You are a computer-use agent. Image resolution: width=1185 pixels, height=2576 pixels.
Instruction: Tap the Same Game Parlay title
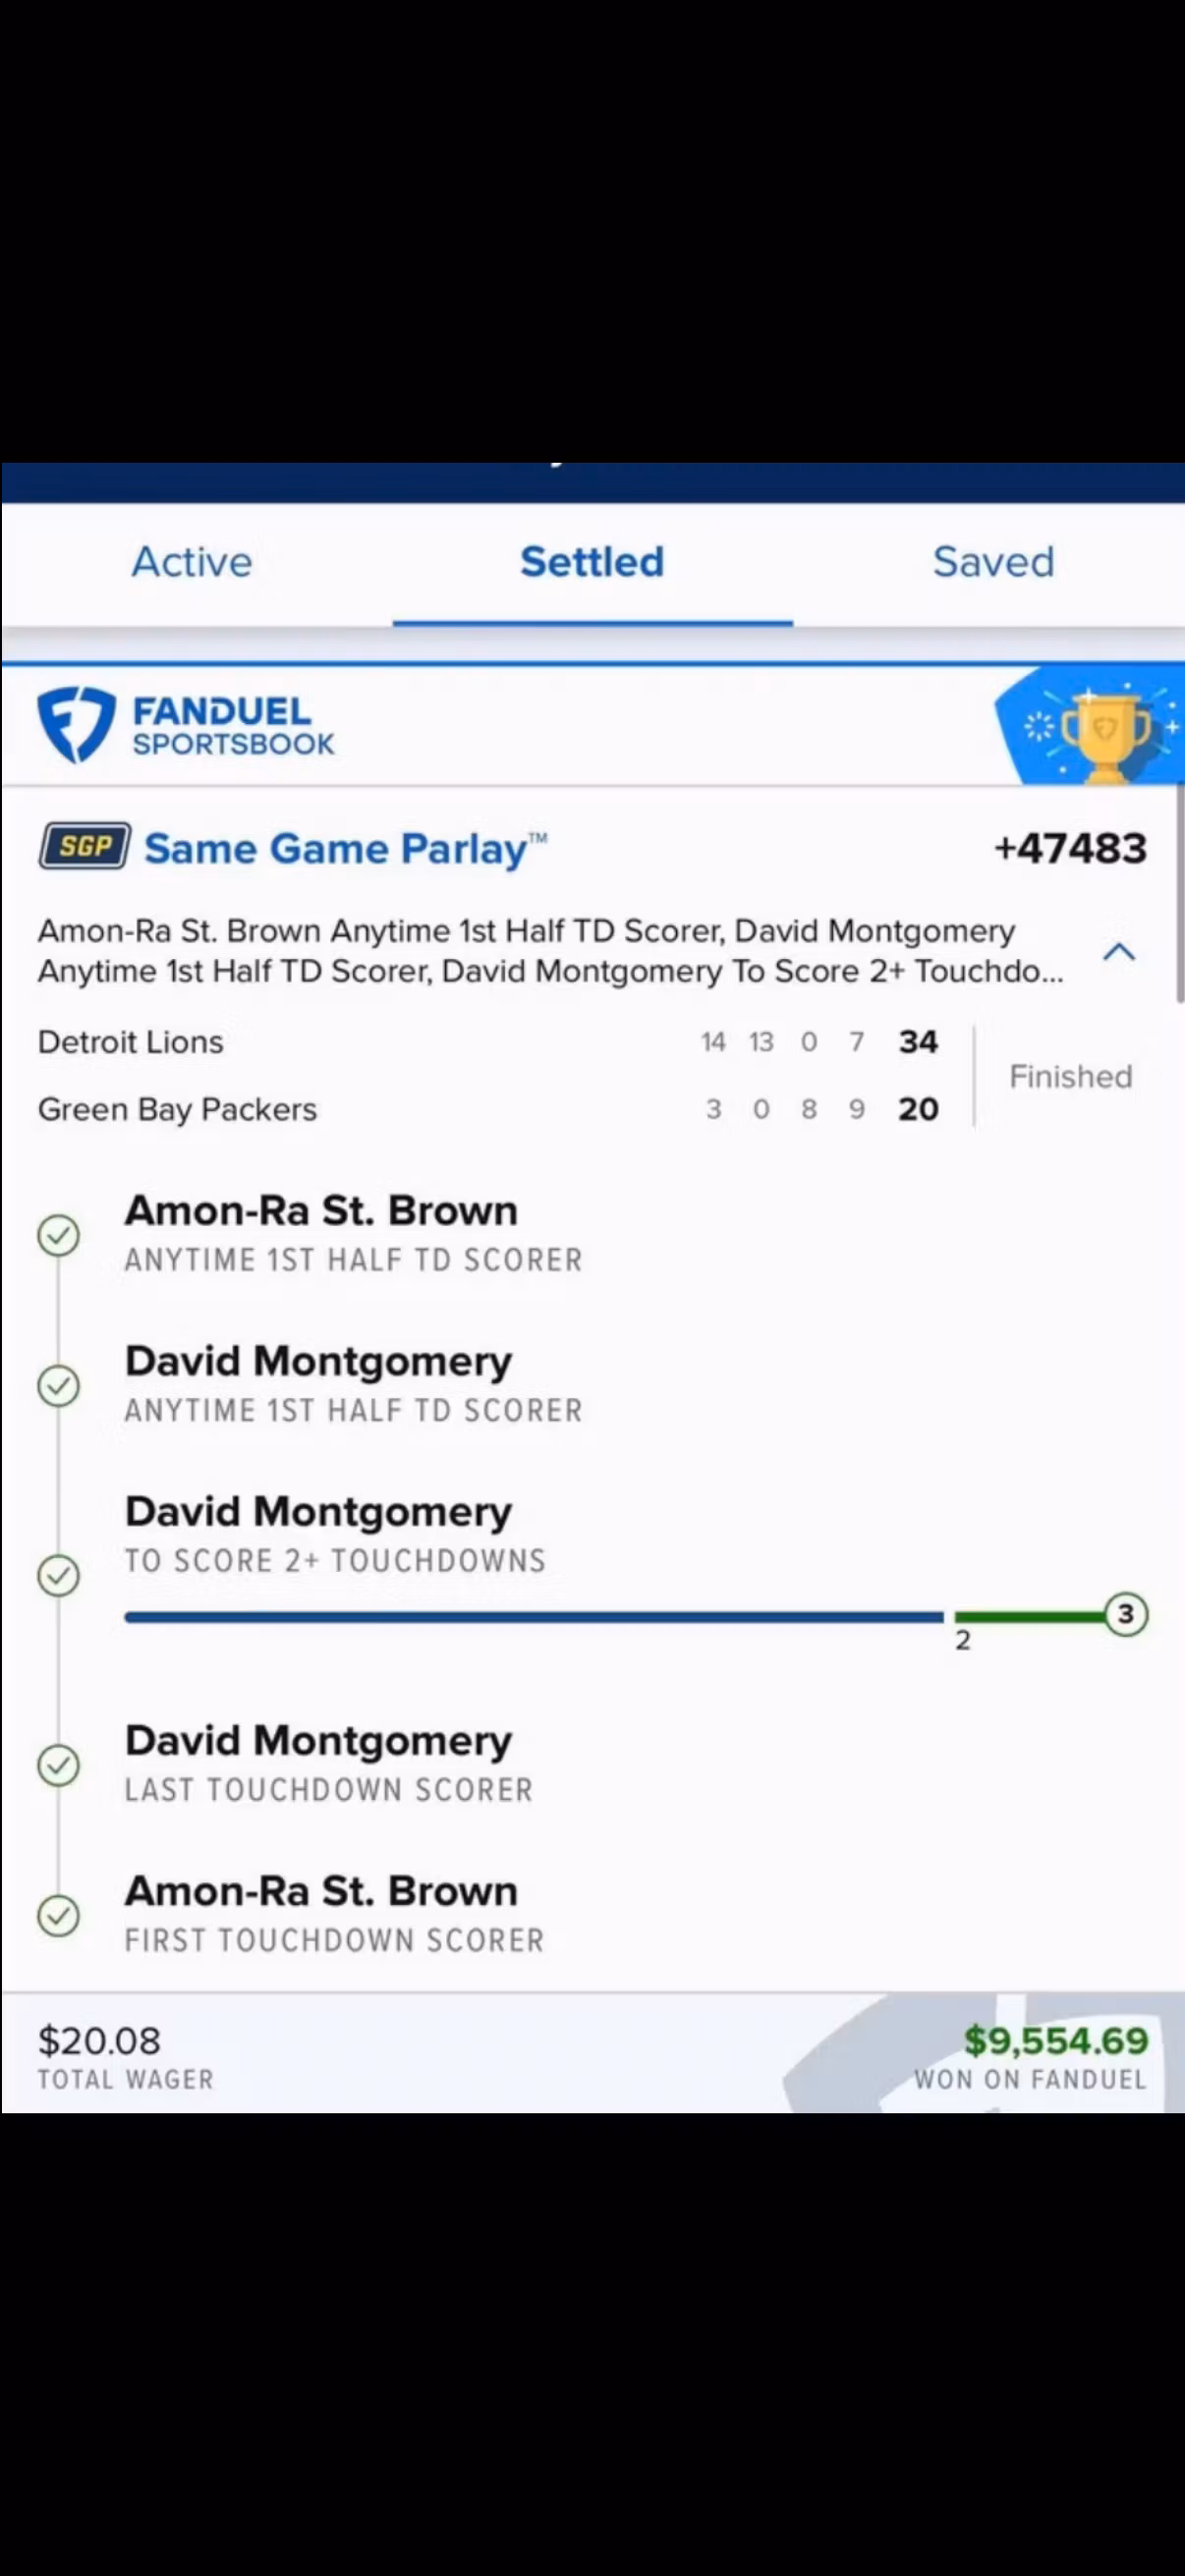click(346, 849)
